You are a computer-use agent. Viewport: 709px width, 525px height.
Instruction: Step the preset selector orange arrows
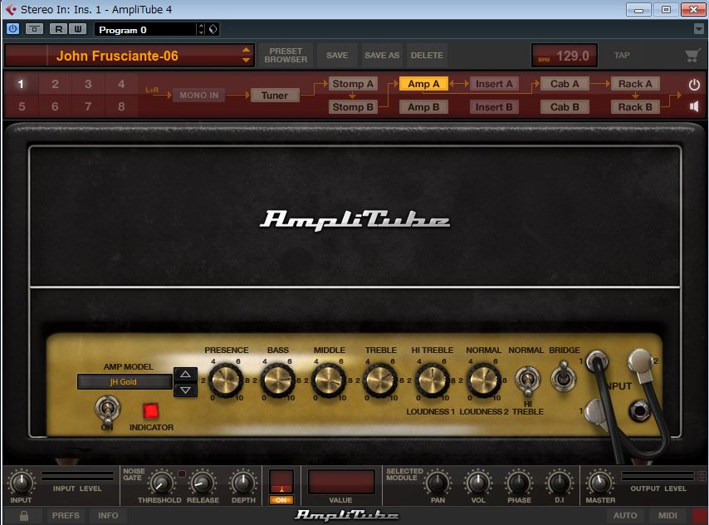point(246,55)
